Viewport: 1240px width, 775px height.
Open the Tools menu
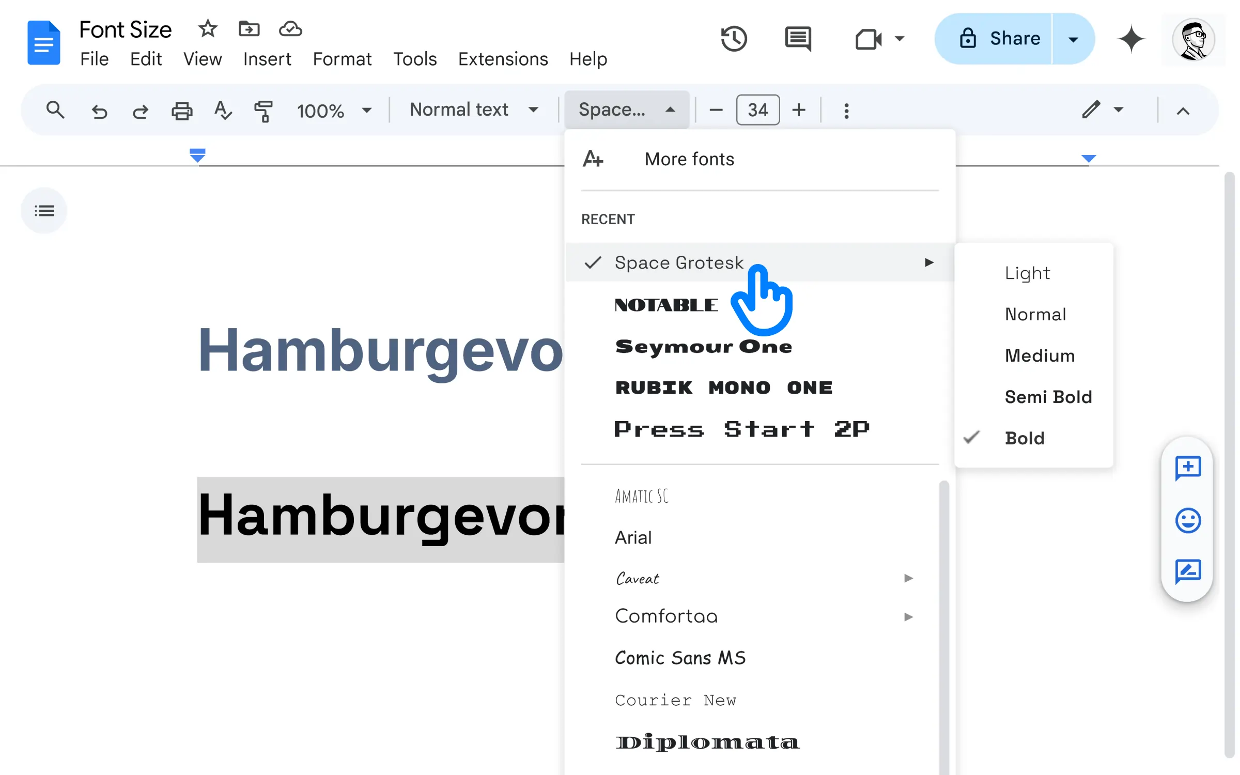(x=415, y=59)
